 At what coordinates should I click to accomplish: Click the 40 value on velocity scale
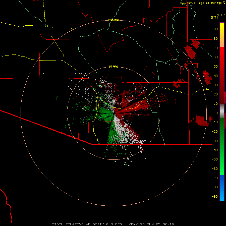coord(216,76)
